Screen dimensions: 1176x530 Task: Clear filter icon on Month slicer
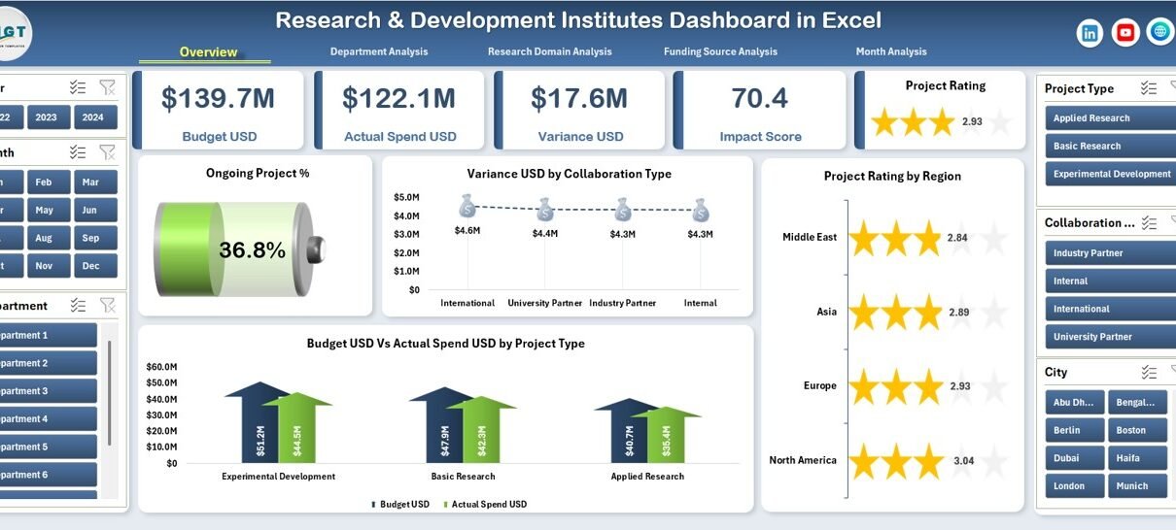108,152
